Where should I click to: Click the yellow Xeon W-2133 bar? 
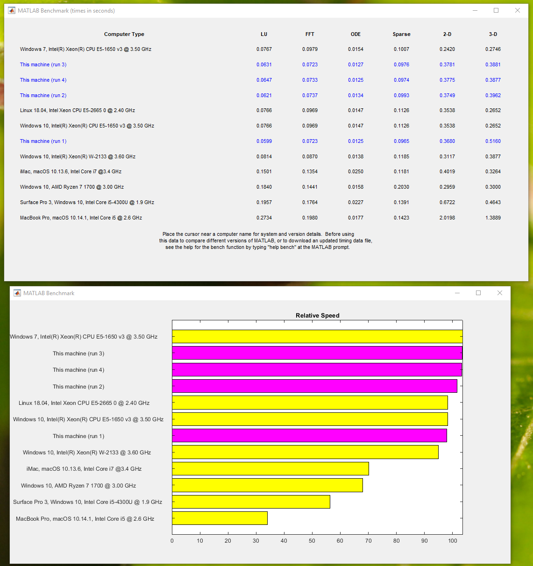coord(305,452)
